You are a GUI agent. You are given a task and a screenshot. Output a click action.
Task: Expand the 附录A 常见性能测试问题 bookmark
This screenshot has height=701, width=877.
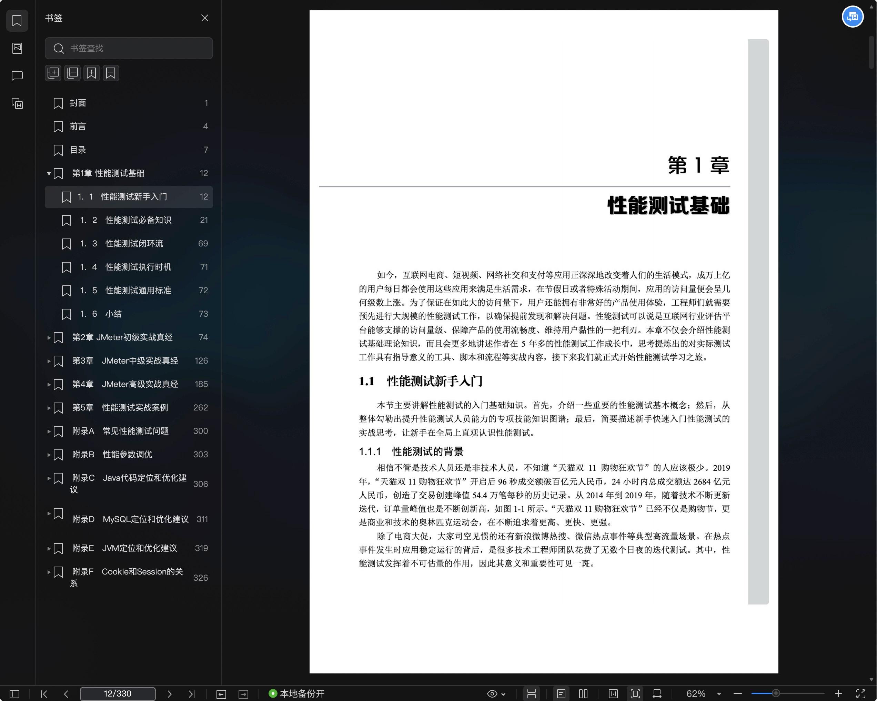[x=49, y=431]
